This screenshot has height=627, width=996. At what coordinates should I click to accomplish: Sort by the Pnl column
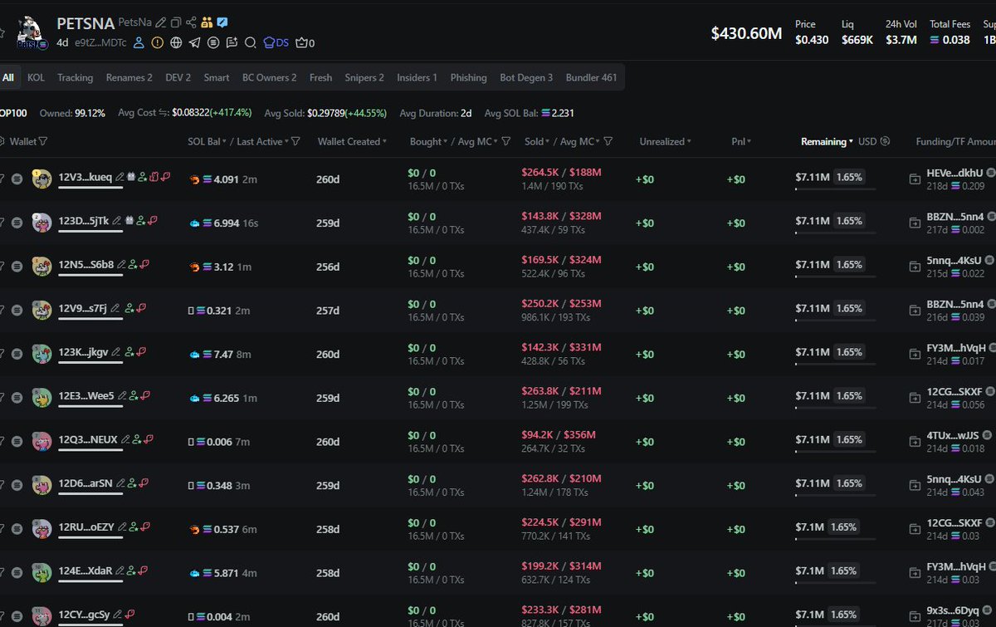pyautogui.click(x=740, y=142)
